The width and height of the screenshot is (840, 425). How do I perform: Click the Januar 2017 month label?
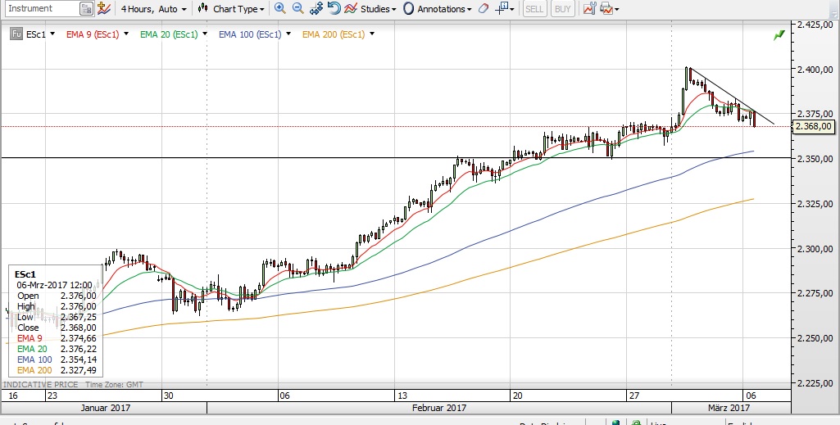(x=106, y=408)
